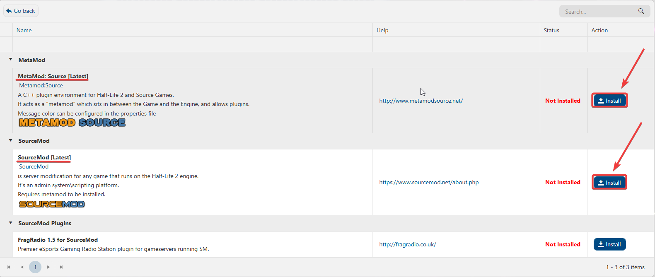Image resolution: width=655 pixels, height=277 pixels.
Task: Collapse the SourceMod group
Action: click(x=10, y=140)
